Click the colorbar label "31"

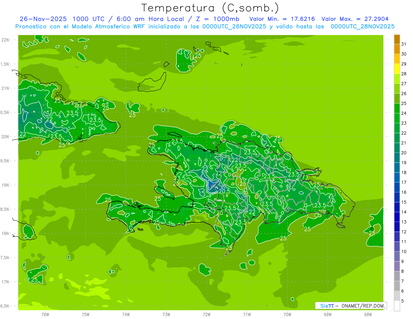tap(404, 44)
